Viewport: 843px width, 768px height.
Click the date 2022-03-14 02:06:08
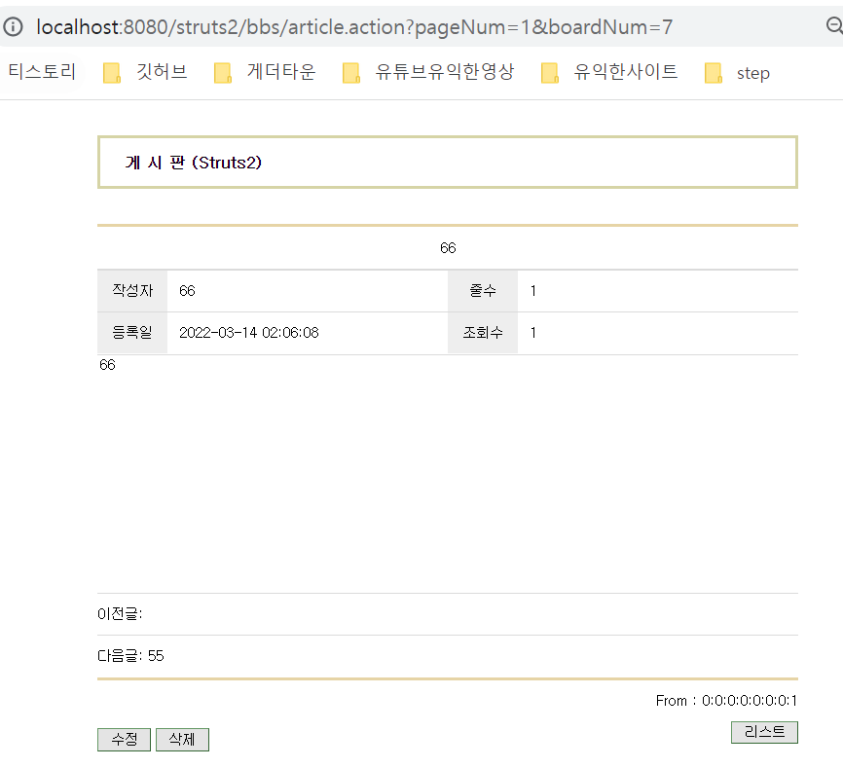point(249,333)
